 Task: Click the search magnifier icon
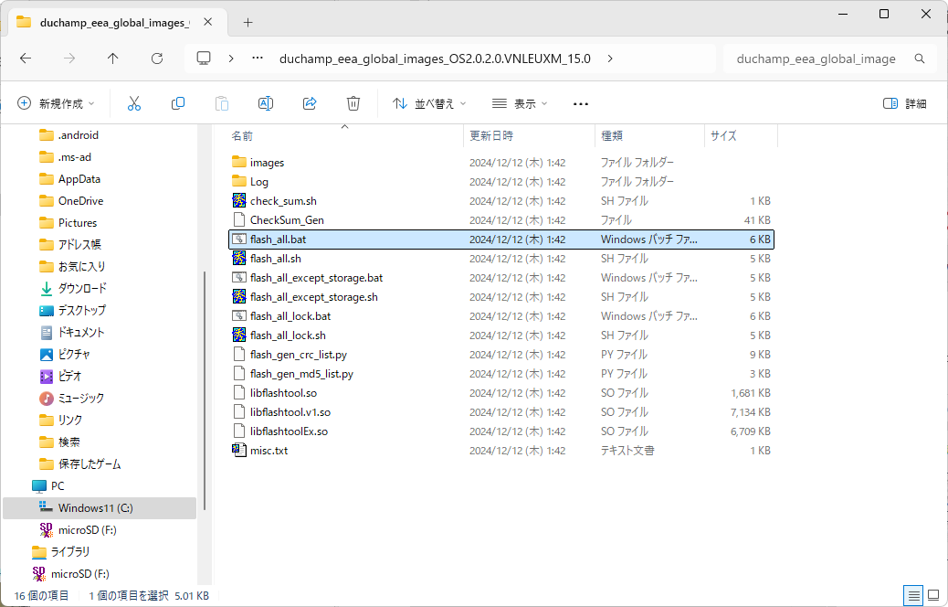(920, 59)
